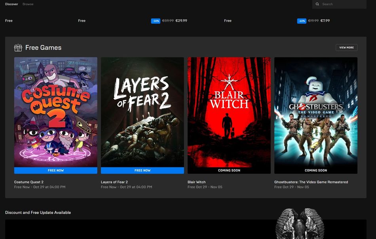
Task: Open the promo banner below Discount heading
Action: (186, 229)
